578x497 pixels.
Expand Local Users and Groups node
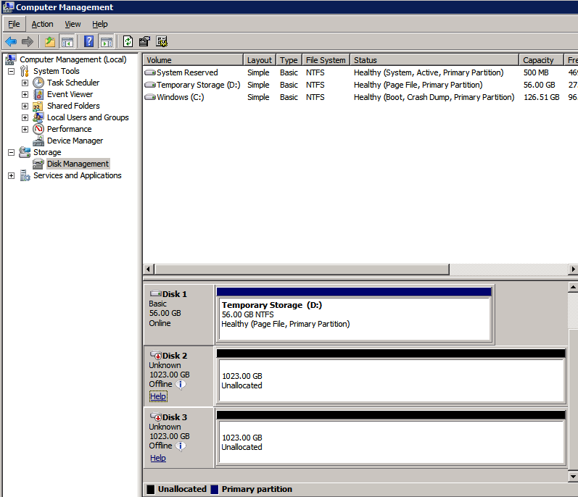(x=25, y=118)
